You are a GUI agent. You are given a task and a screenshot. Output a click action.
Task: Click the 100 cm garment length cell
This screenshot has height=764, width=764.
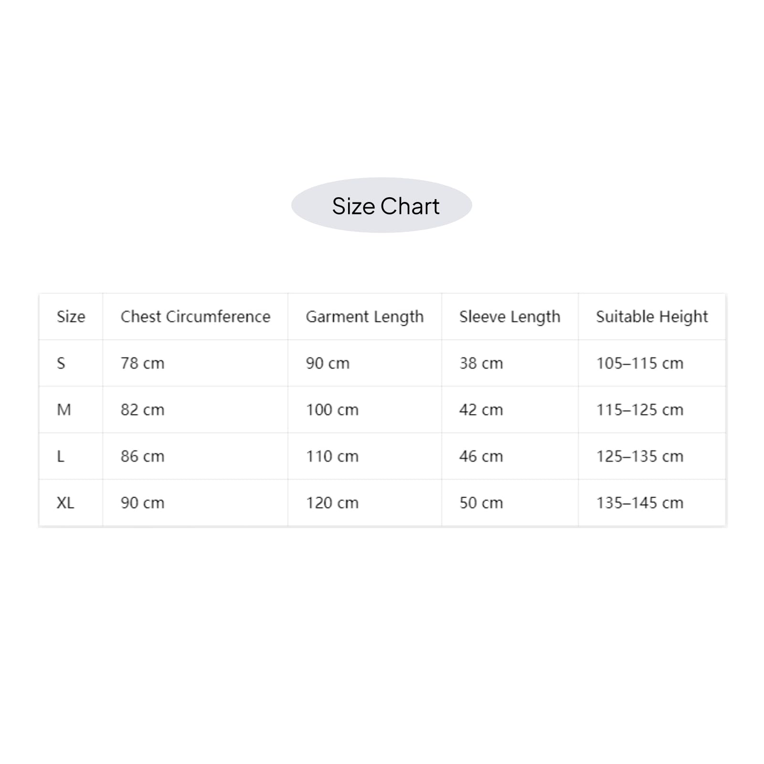tap(365, 410)
